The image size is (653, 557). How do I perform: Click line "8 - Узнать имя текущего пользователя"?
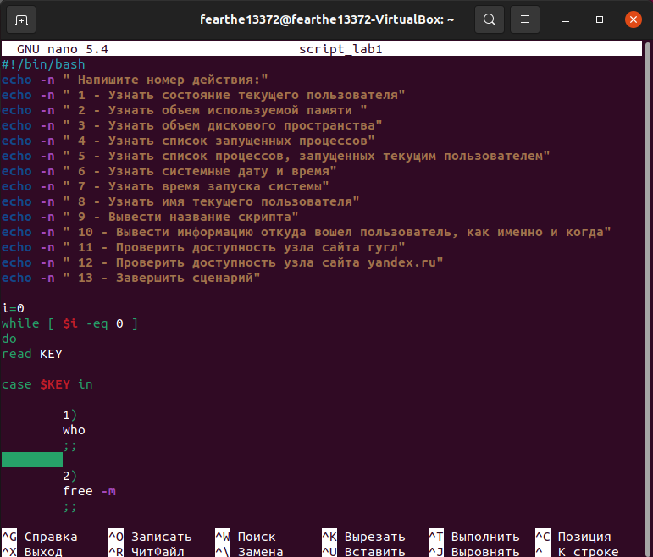point(180,201)
